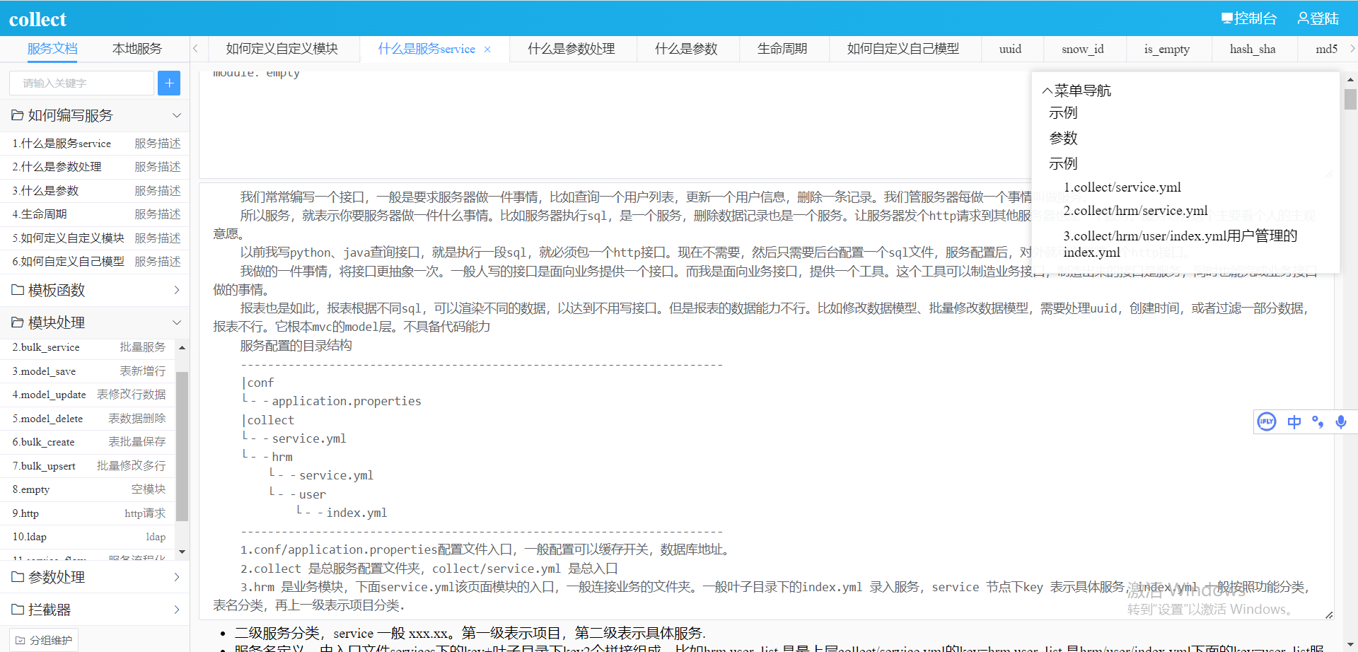This screenshot has width=1358, height=652.
Task: Click the 分组维护 button
Action: point(44,641)
